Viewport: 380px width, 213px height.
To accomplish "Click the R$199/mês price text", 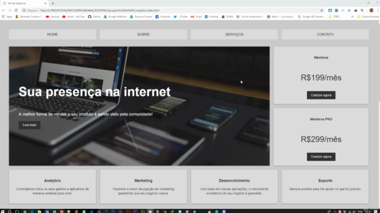I will 321,78.
